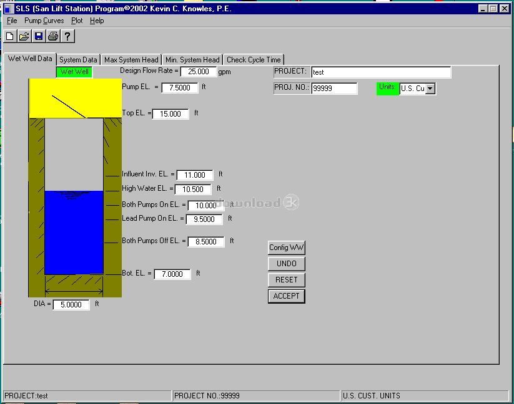Screen dimensions: 514x404
Task: Click the green Units label
Action: coord(388,89)
